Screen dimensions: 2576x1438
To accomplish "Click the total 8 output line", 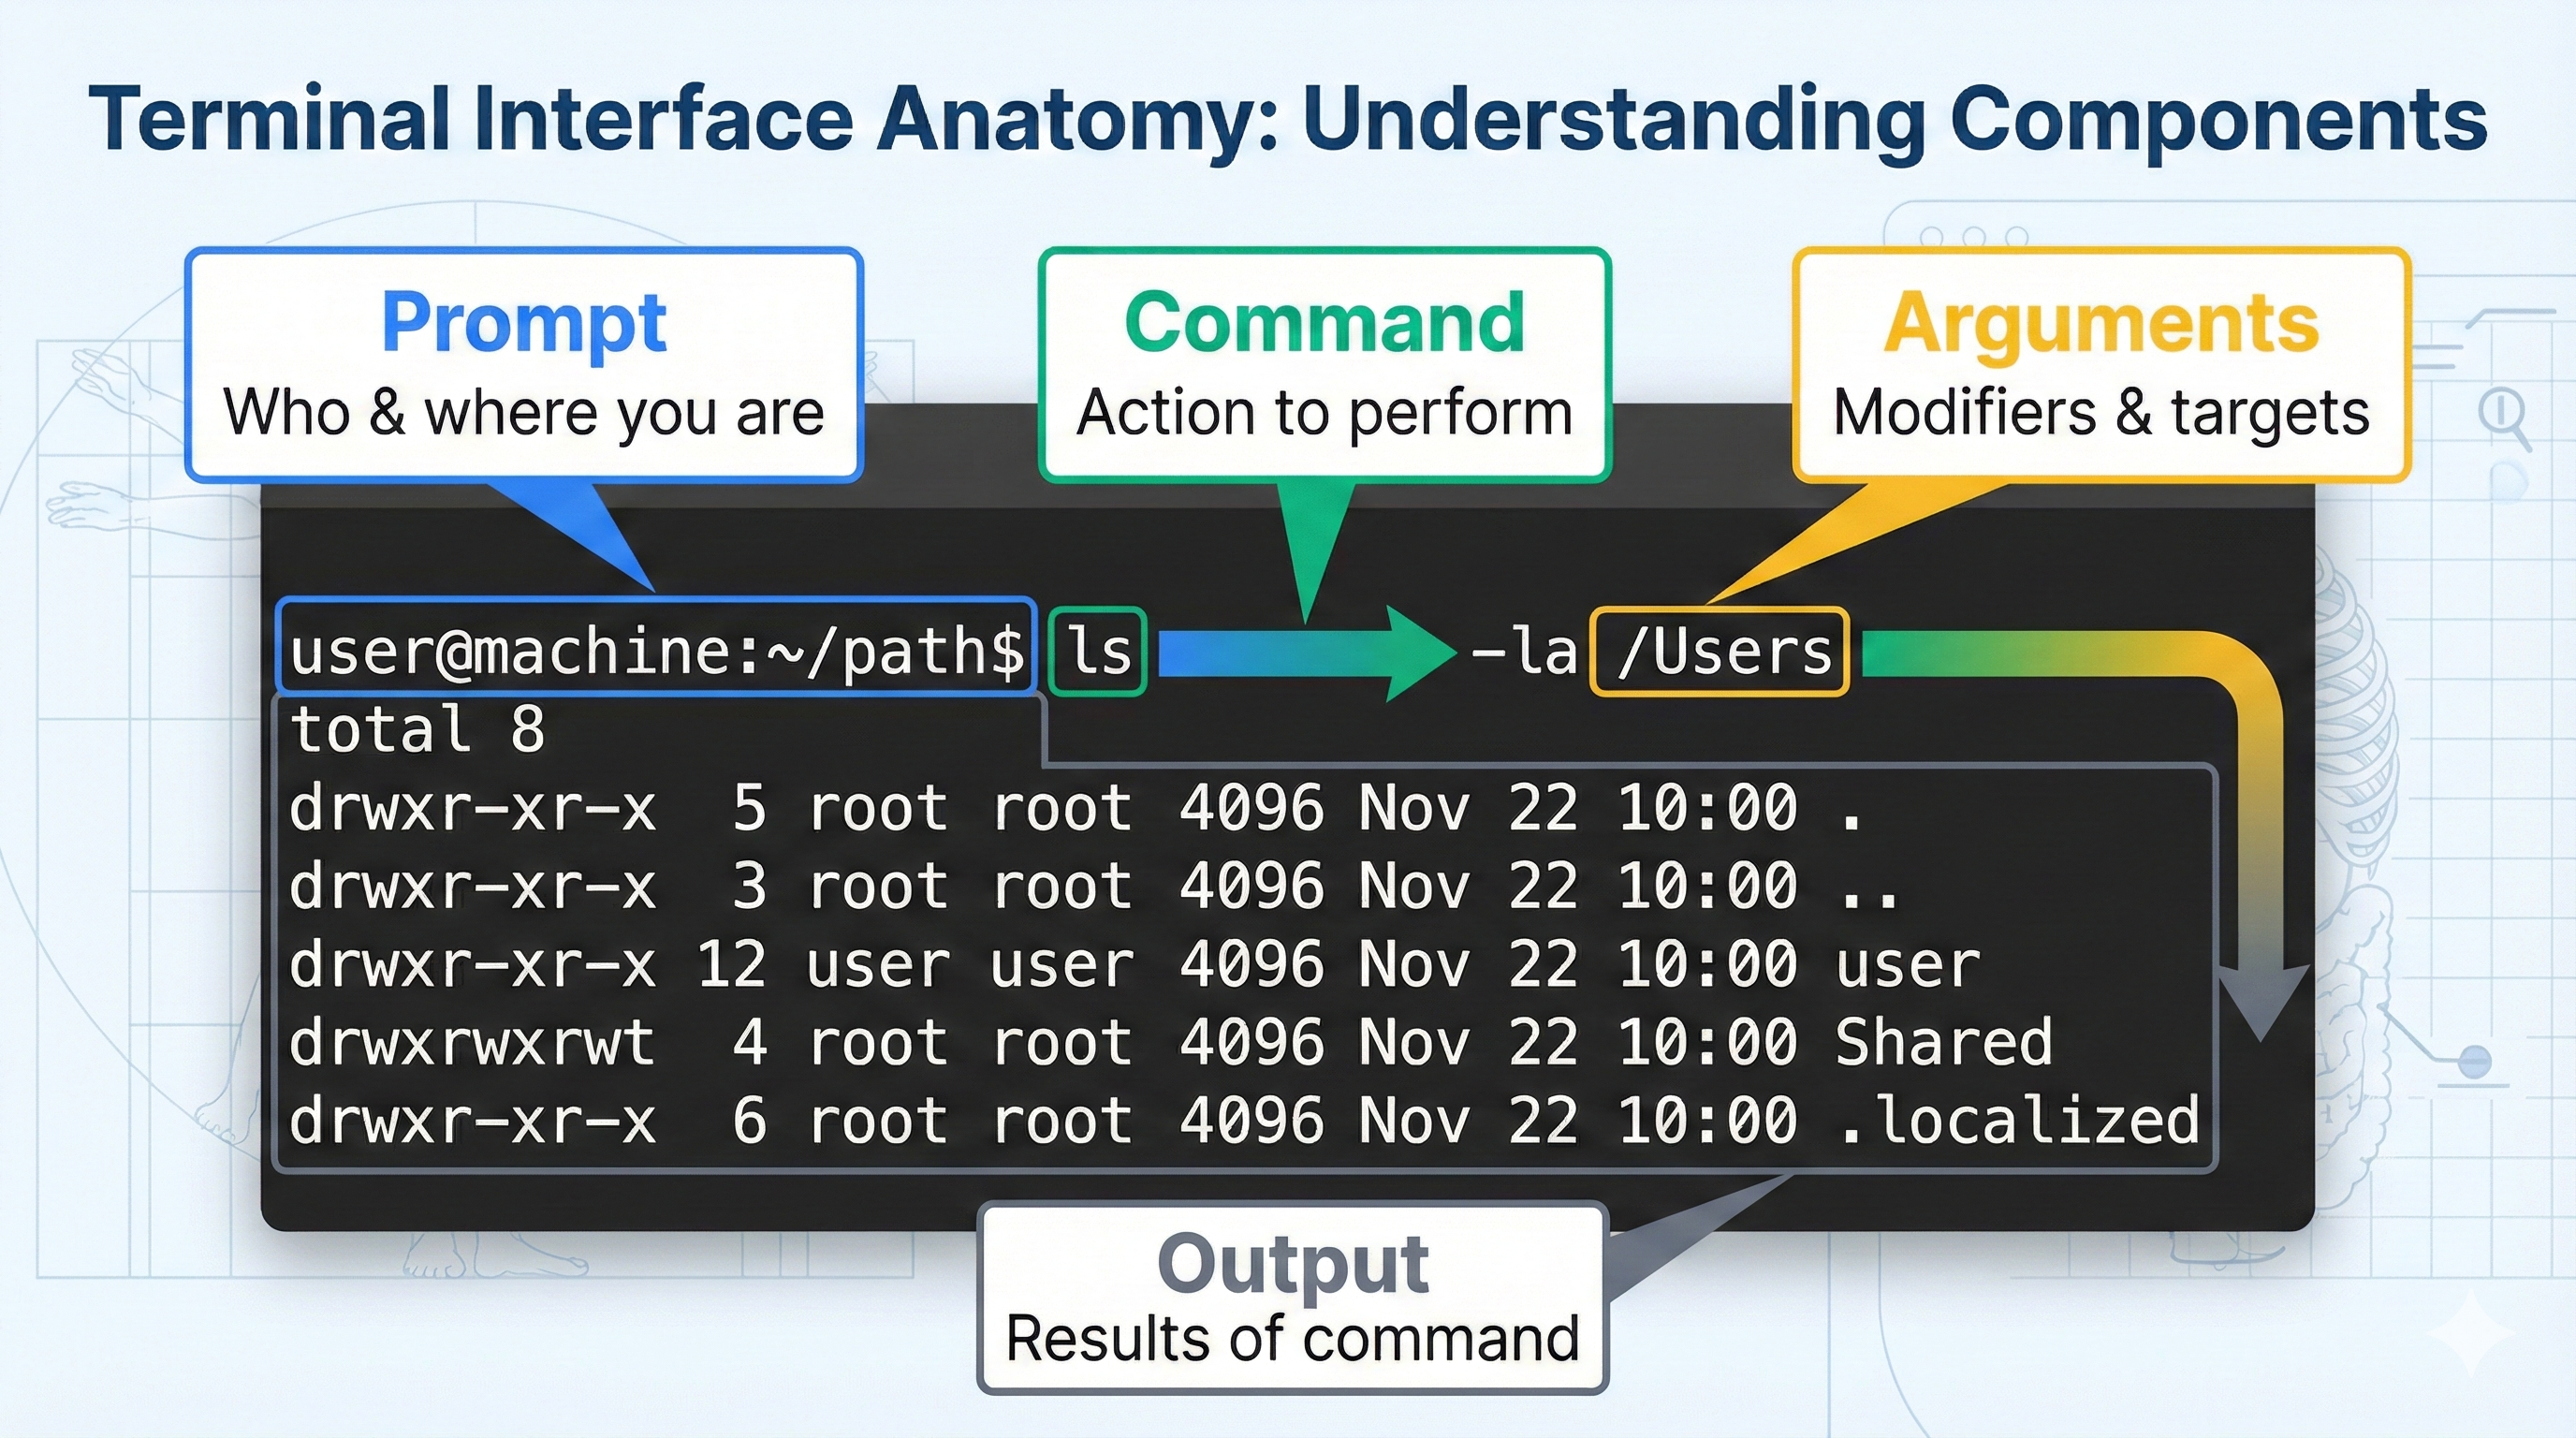I will (x=415, y=730).
